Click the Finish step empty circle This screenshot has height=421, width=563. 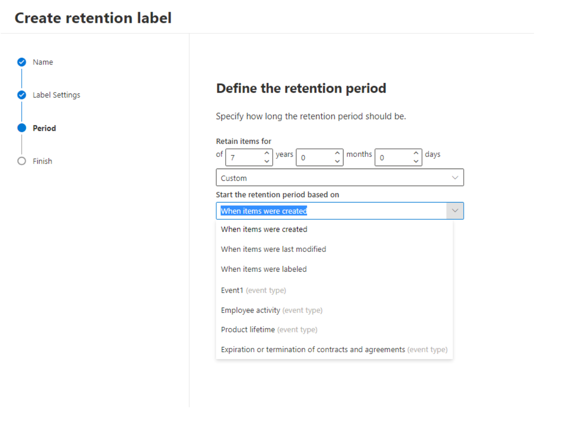click(21, 161)
